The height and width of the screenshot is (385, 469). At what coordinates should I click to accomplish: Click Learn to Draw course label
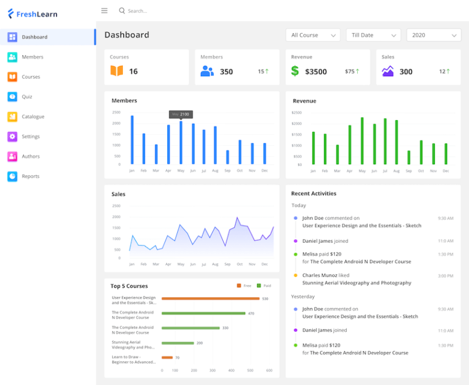tap(134, 359)
